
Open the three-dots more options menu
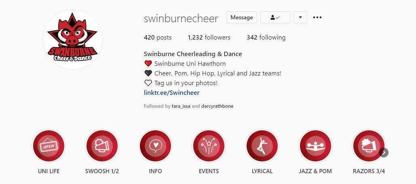click(317, 17)
